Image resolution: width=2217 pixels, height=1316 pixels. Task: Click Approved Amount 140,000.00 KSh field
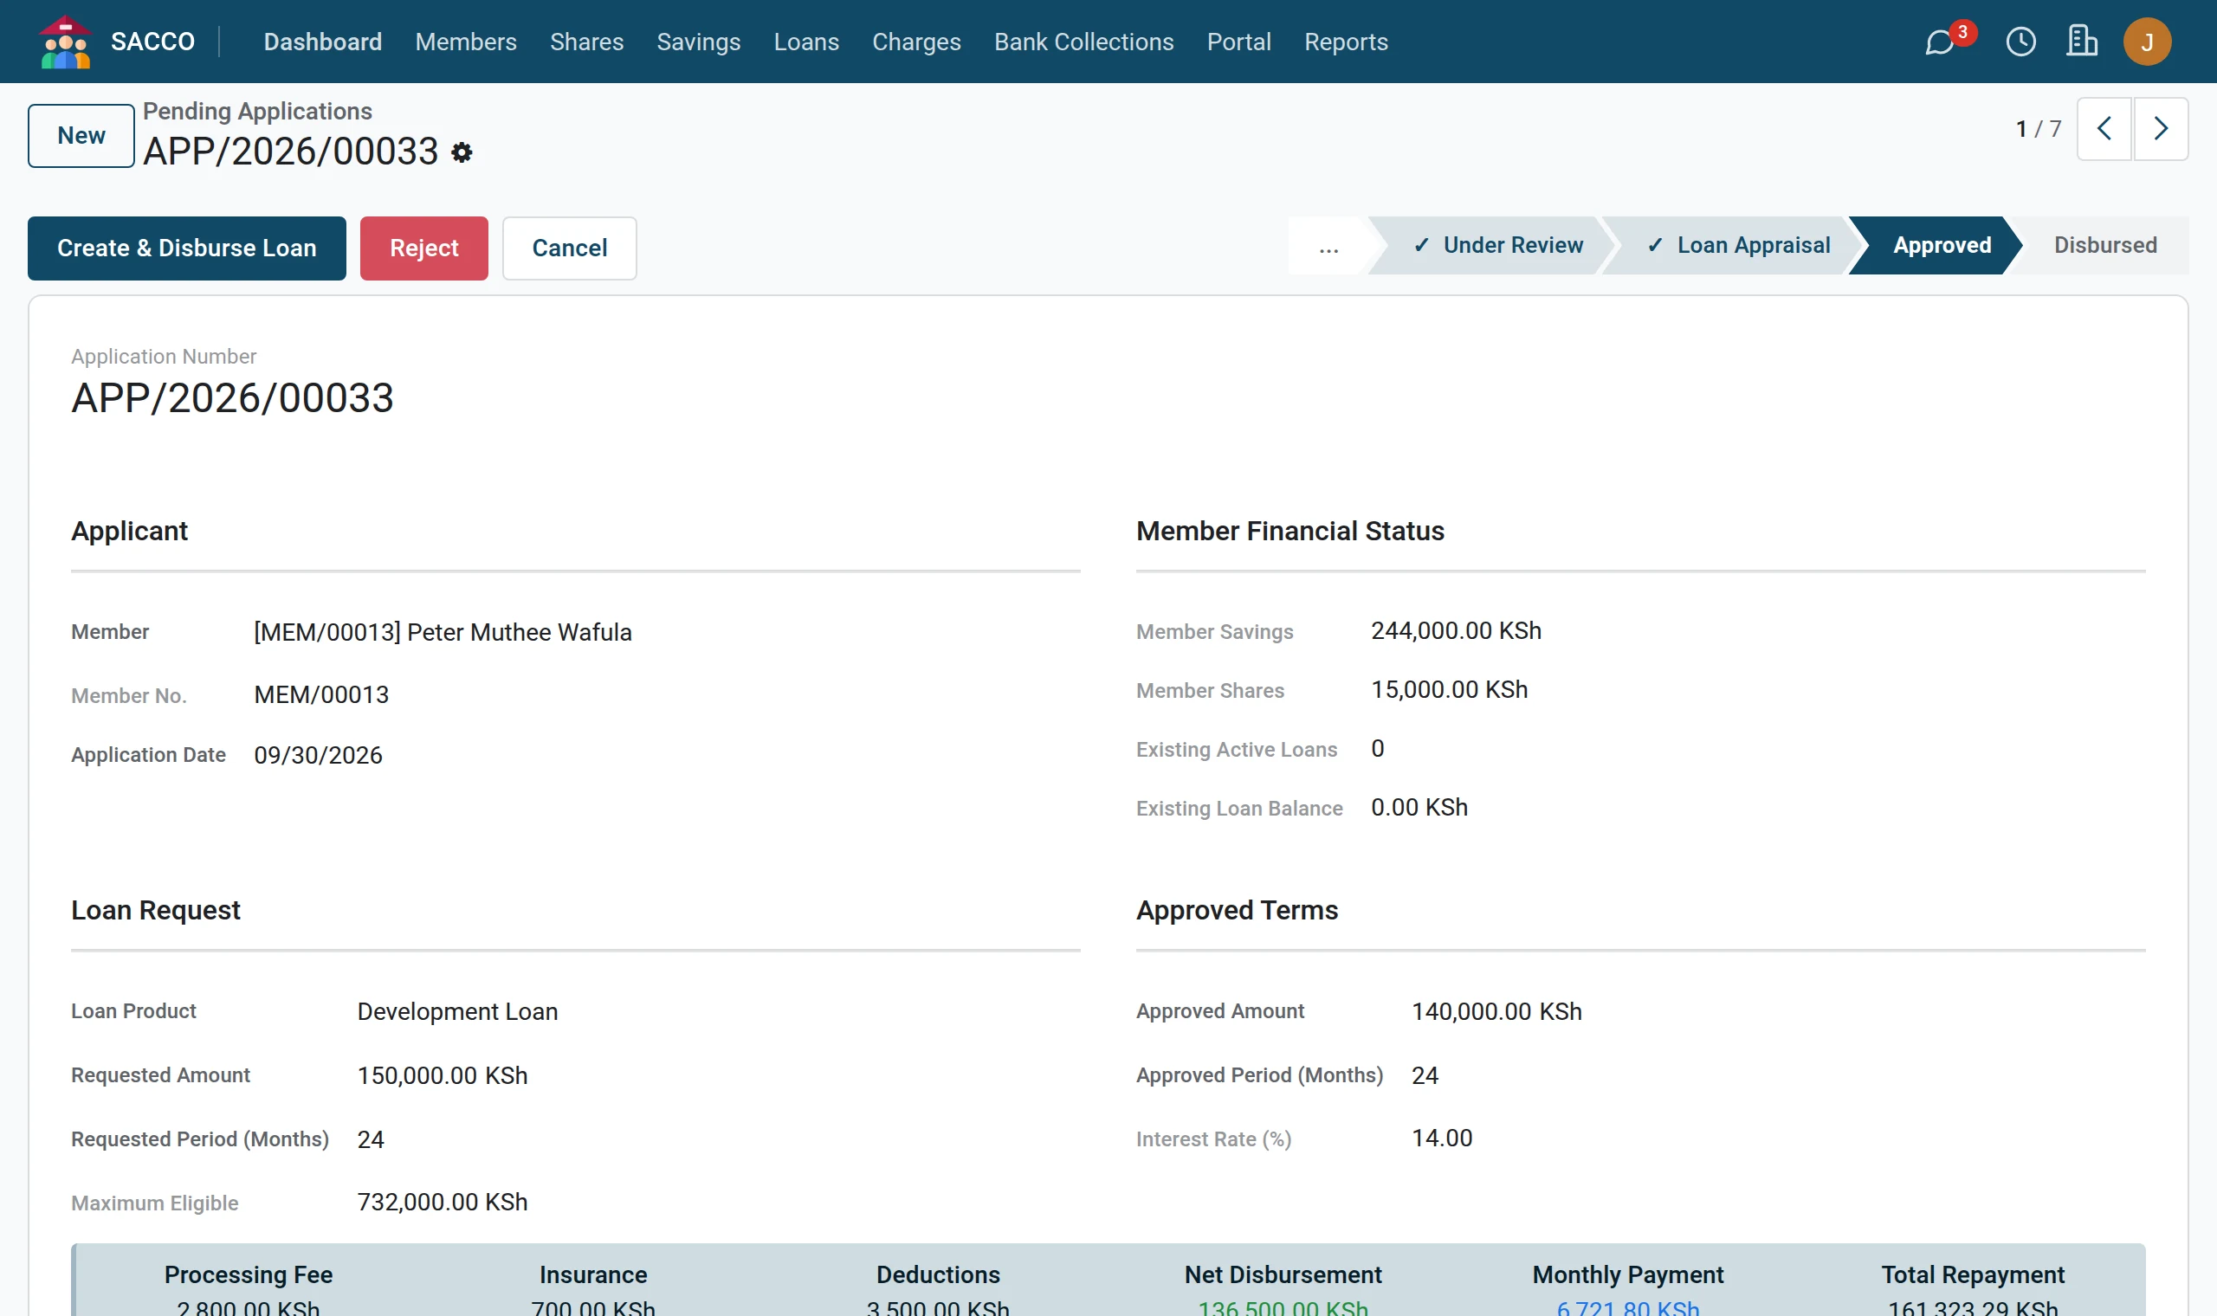click(1497, 1012)
